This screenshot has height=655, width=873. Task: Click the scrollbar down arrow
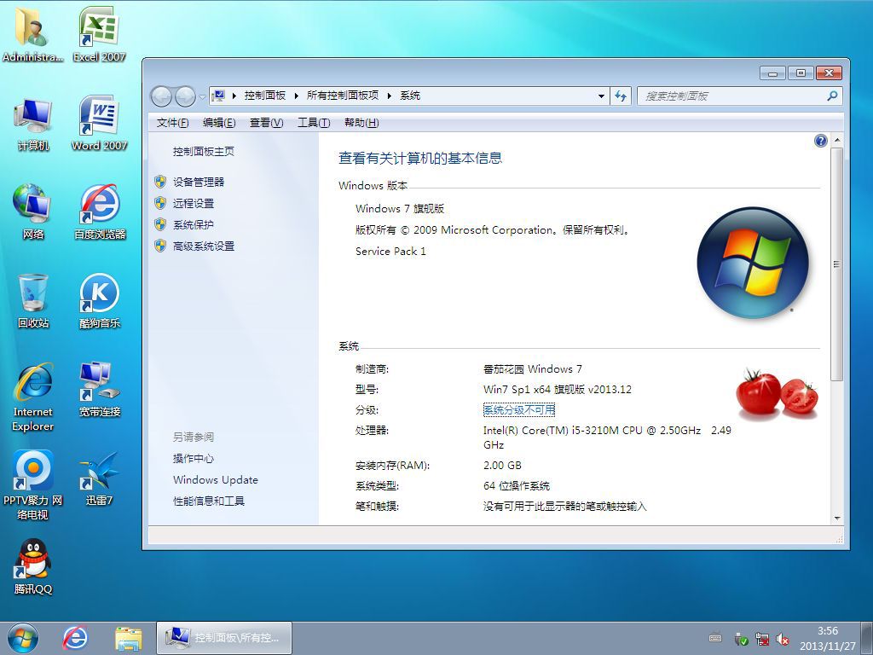(x=836, y=518)
